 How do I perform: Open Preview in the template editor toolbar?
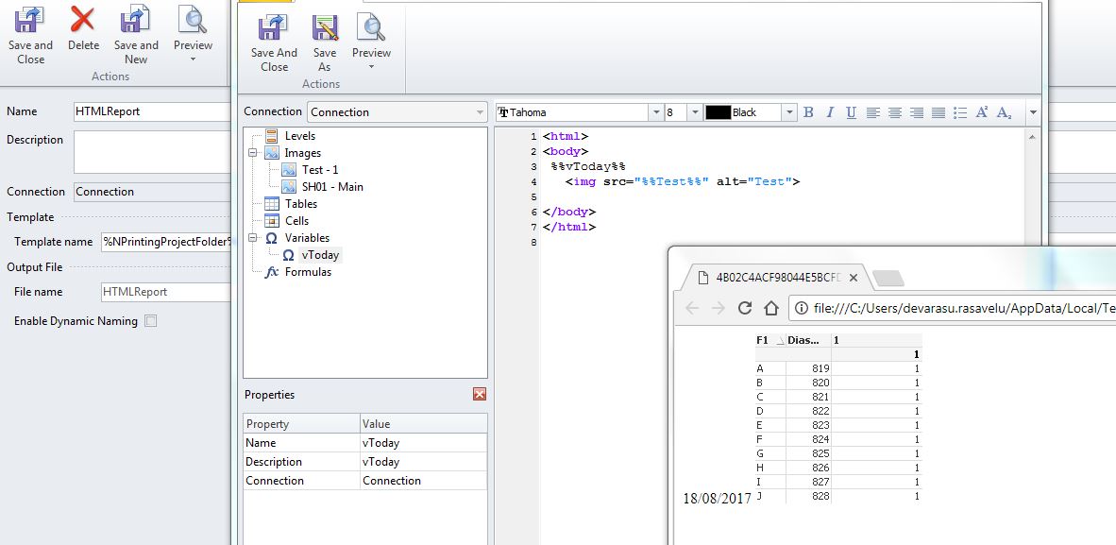371,44
